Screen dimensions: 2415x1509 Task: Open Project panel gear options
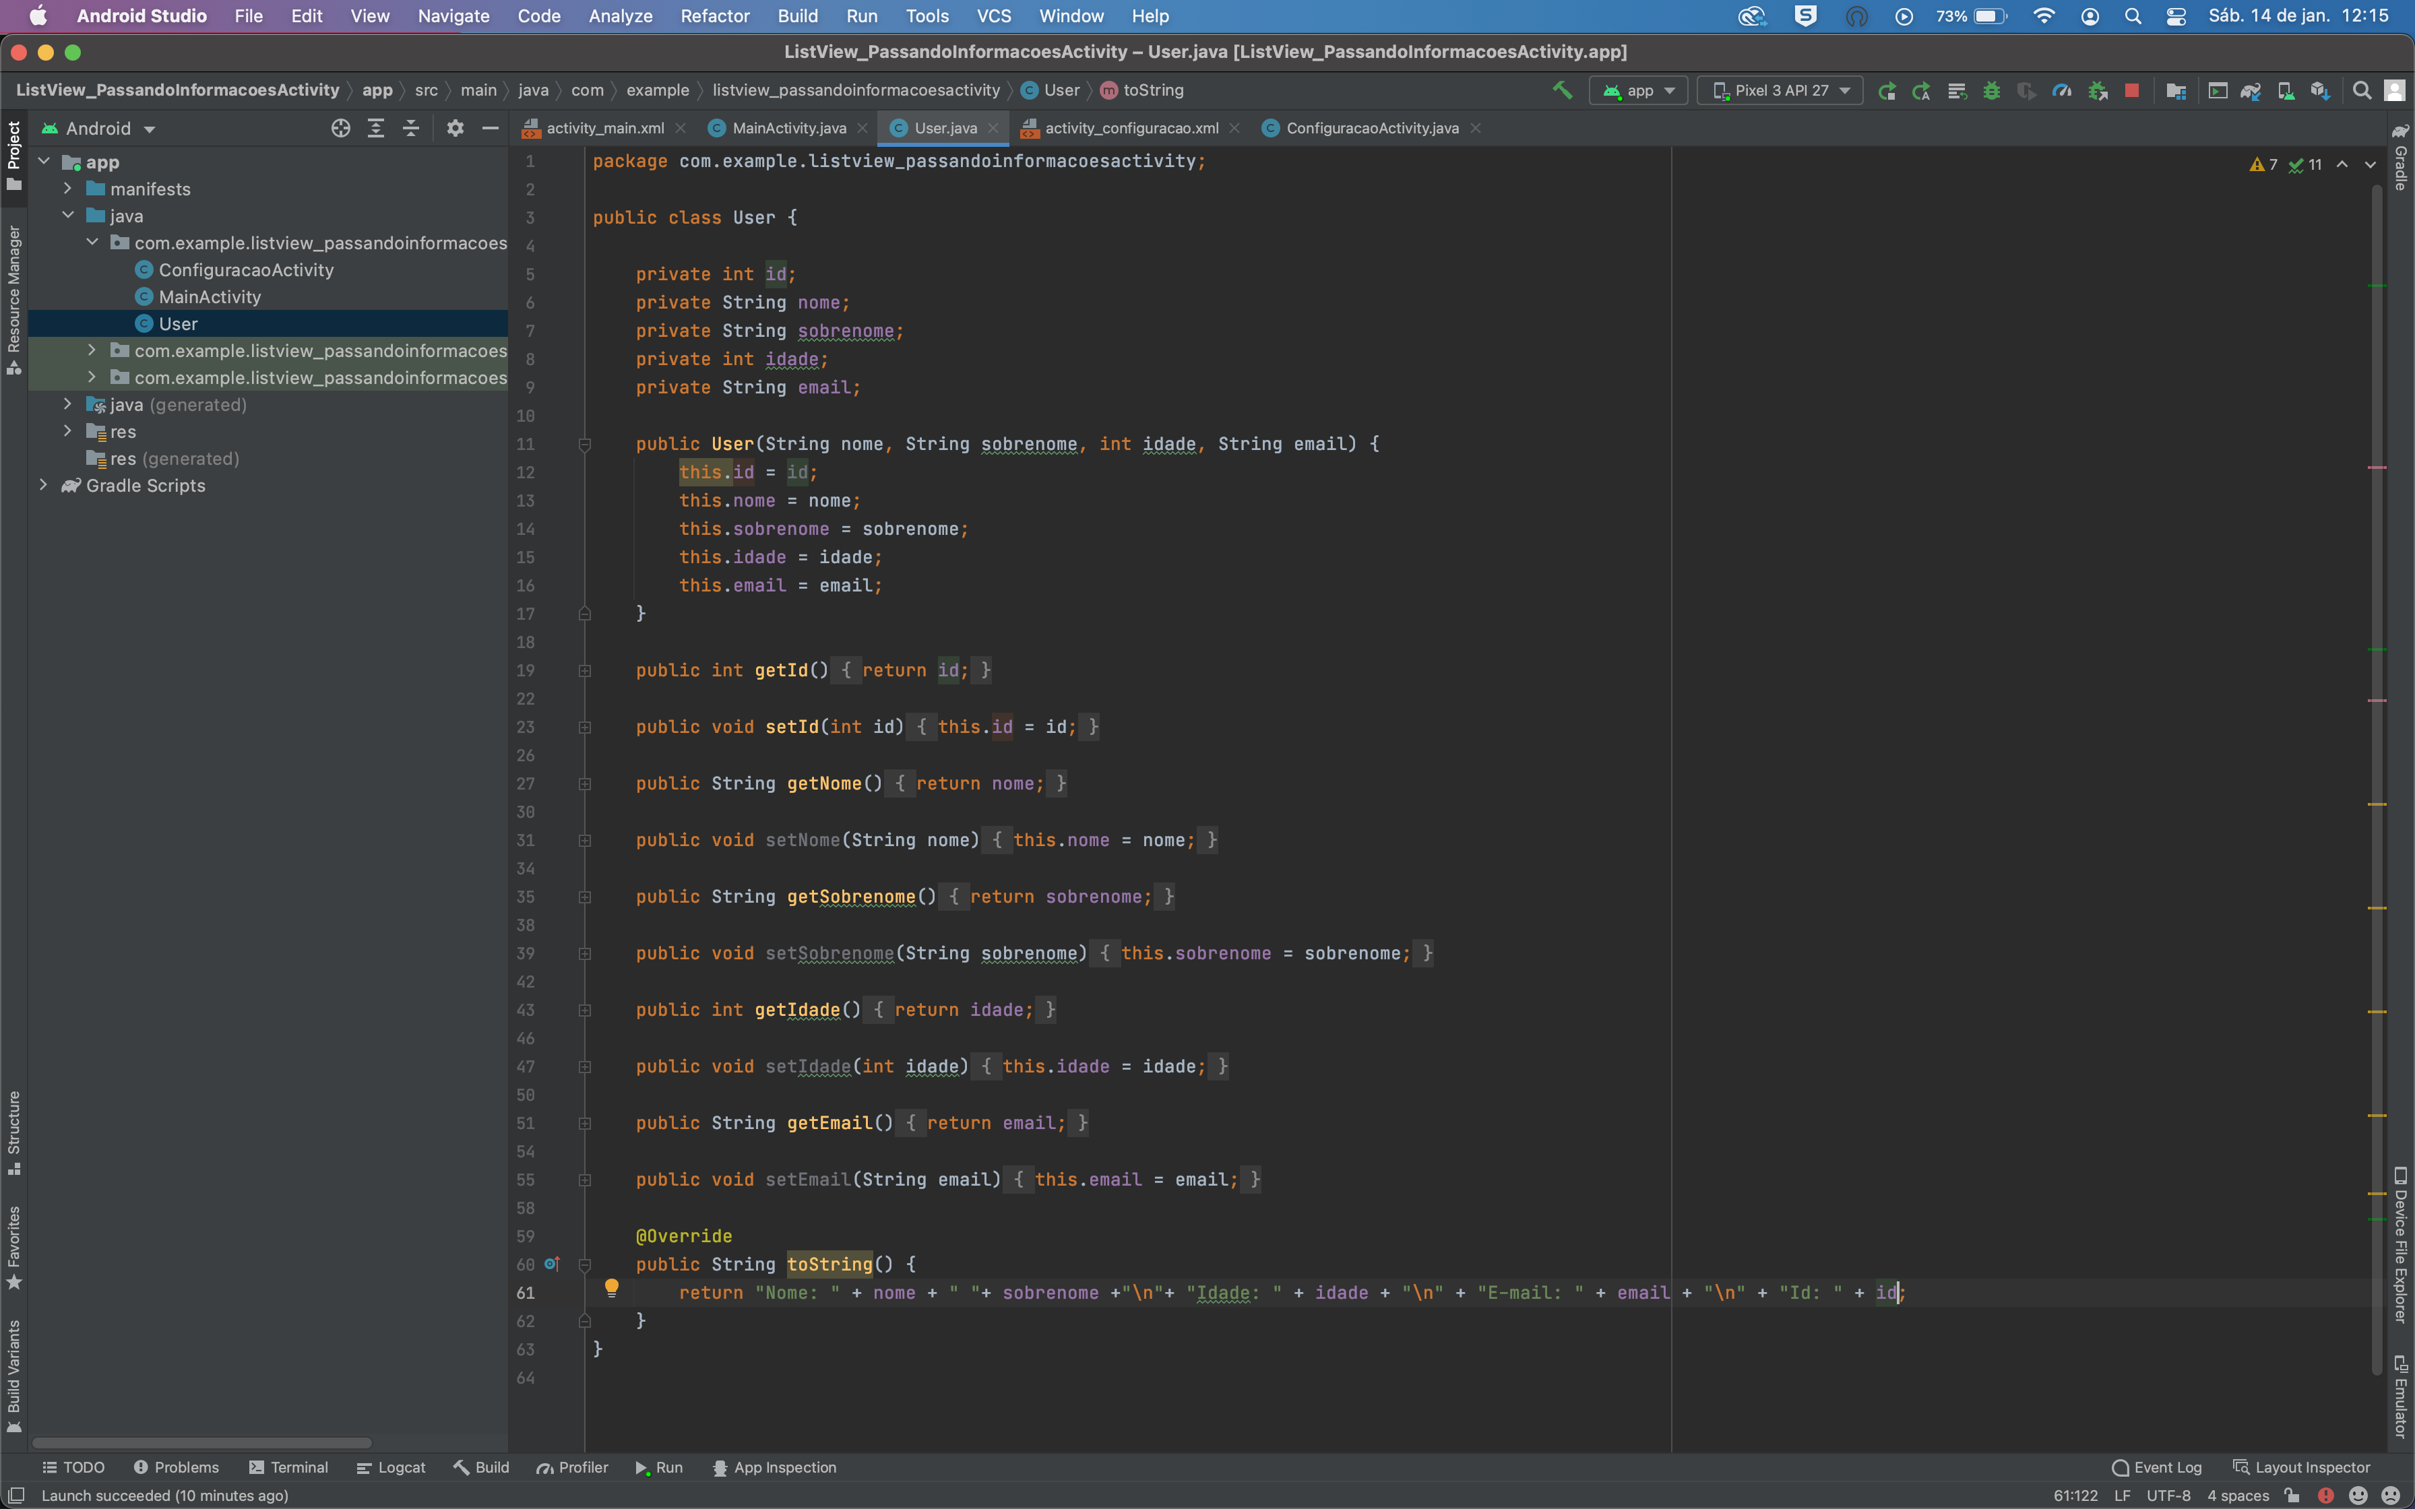coord(455,128)
